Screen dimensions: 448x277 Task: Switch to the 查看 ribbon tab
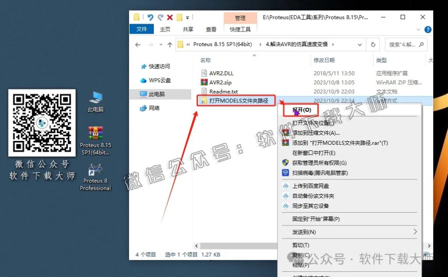coord(211,29)
